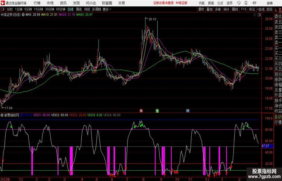The height and width of the screenshot is (181, 282).
Task: Click the 自动 label in right sidebar
Action: coord(278,117)
